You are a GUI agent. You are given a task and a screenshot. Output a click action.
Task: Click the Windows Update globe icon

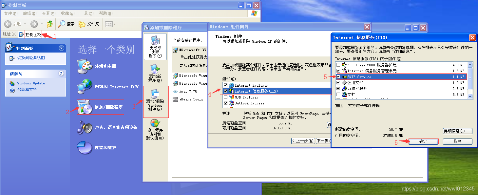click(x=12, y=83)
